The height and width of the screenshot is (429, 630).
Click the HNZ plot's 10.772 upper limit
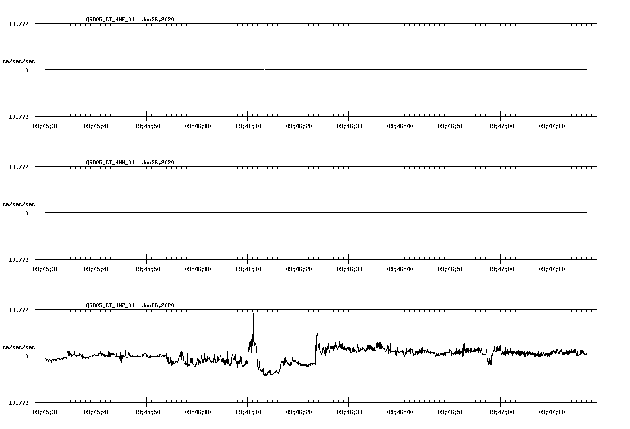coord(19,310)
